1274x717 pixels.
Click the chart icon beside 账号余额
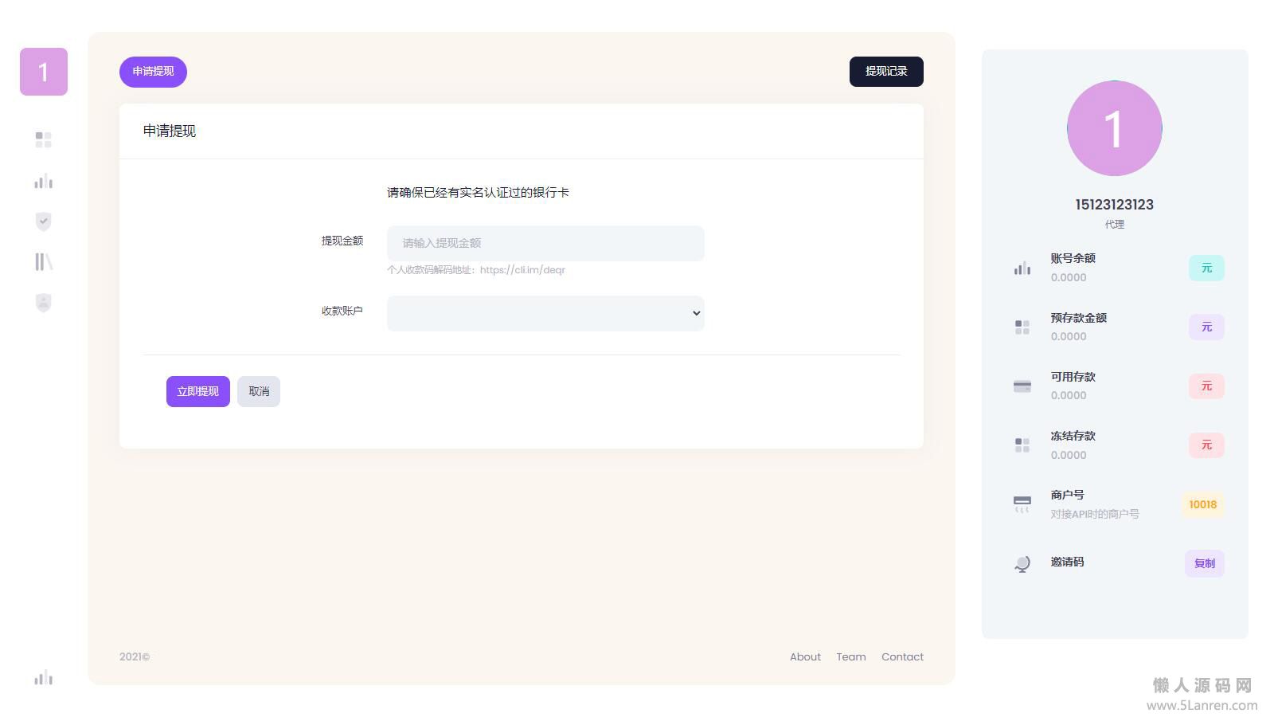1022,268
